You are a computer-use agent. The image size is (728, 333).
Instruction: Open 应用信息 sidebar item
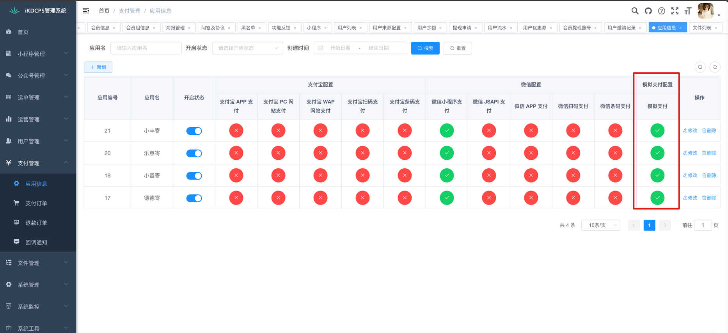pos(38,184)
